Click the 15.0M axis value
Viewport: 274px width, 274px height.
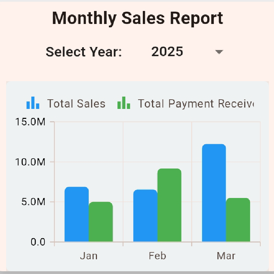coord(30,122)
